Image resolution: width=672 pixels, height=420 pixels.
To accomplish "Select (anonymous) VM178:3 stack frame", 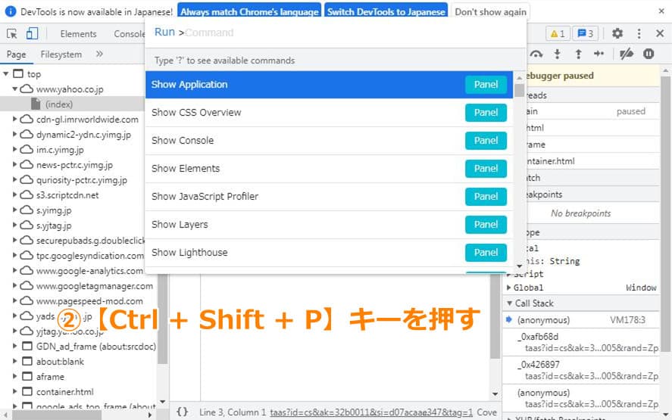I will tap(581, 320).
